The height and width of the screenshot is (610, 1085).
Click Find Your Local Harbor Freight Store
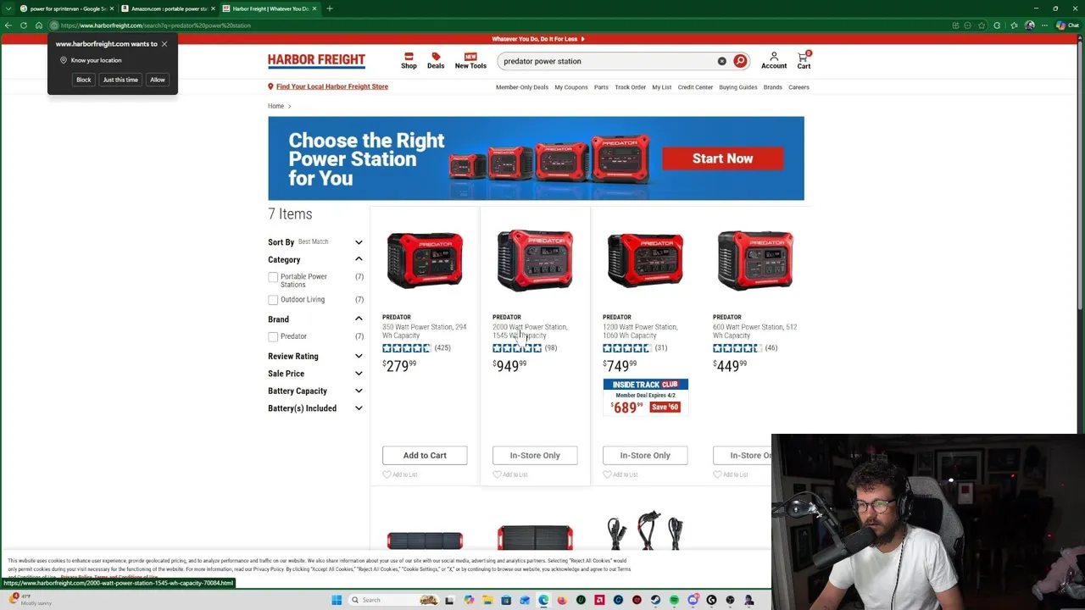331,86
